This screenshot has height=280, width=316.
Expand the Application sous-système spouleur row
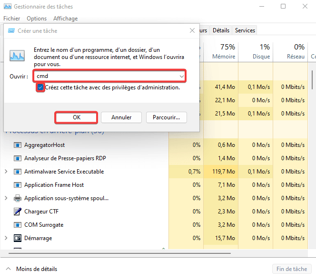coord(6,198)
